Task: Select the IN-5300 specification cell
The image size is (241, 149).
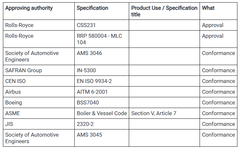Action: tap(86, 70)
